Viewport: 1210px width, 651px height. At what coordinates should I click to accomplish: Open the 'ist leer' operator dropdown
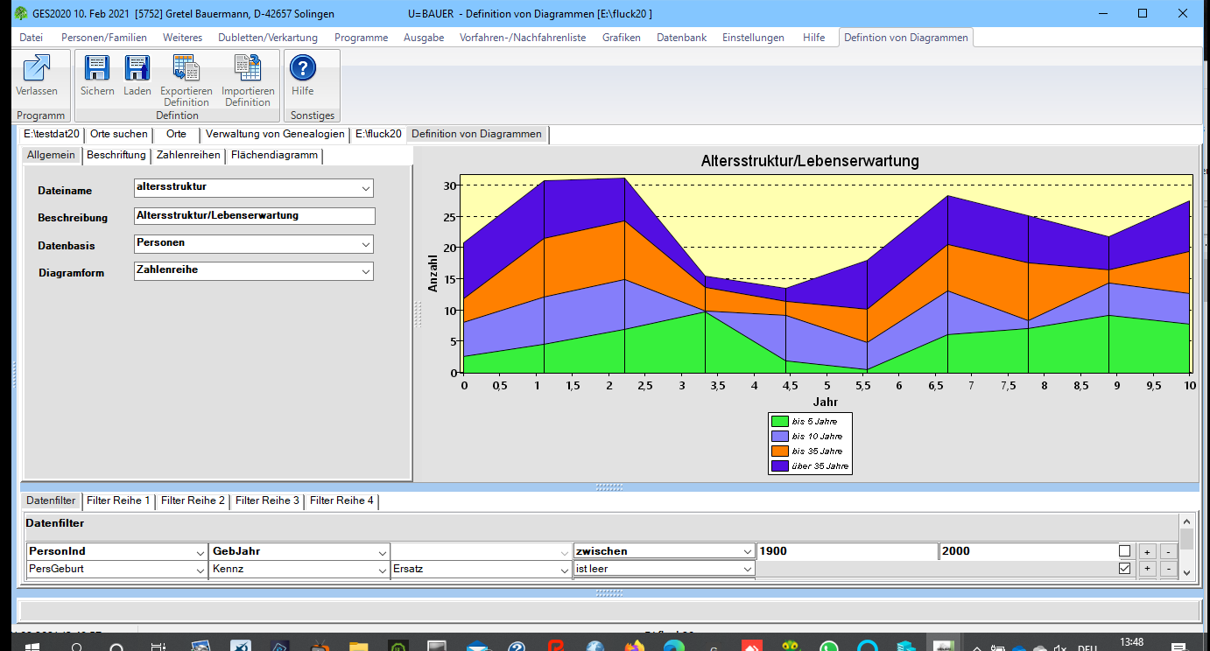(x=747, y=570)
